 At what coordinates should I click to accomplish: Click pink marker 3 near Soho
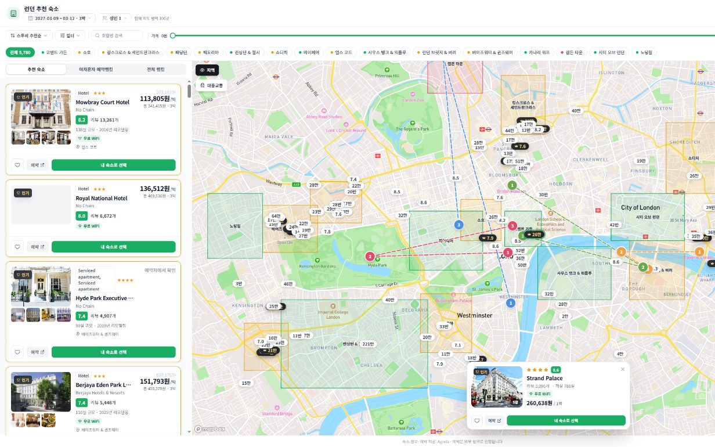click(512, 226)
